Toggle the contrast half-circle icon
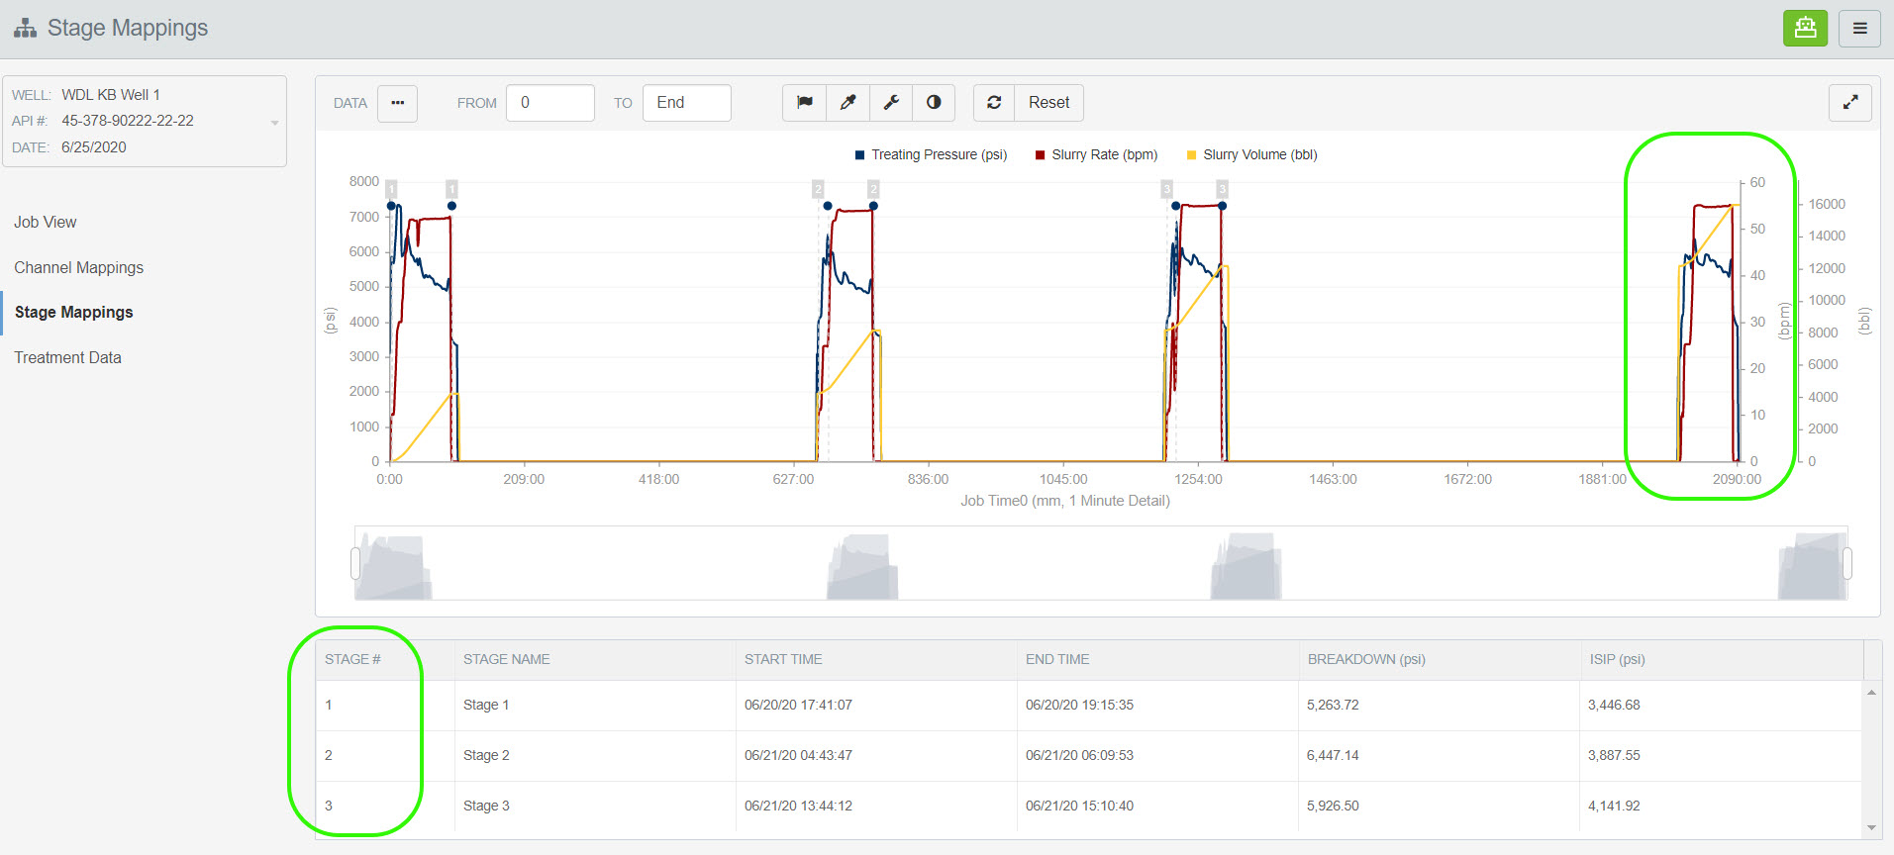1894x855 pixels. pos(934,103)
